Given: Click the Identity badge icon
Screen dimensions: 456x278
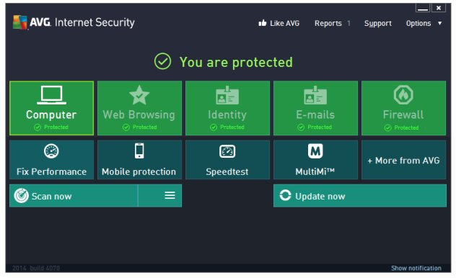Looking at the screenshot, I should pyautogui.click(x=227, y=95).
